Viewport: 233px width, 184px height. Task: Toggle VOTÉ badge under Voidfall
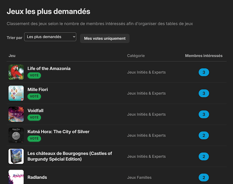coord(34,117)
